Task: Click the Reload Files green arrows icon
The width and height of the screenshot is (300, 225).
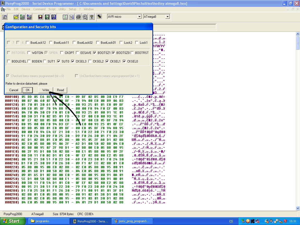Action: point(65,17)
